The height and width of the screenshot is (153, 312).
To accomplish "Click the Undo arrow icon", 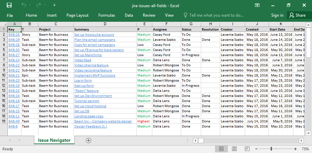I will (x=24, y=5).
